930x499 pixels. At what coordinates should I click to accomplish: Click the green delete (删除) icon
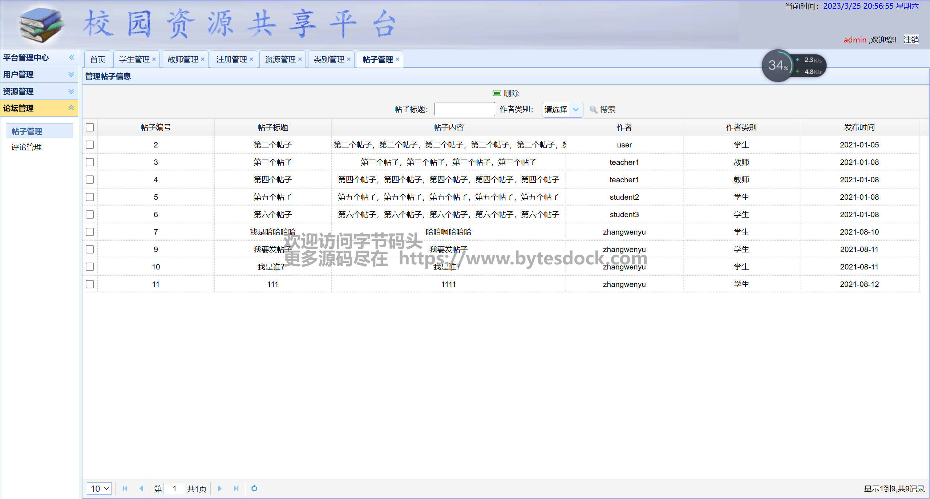pos(497,93)
